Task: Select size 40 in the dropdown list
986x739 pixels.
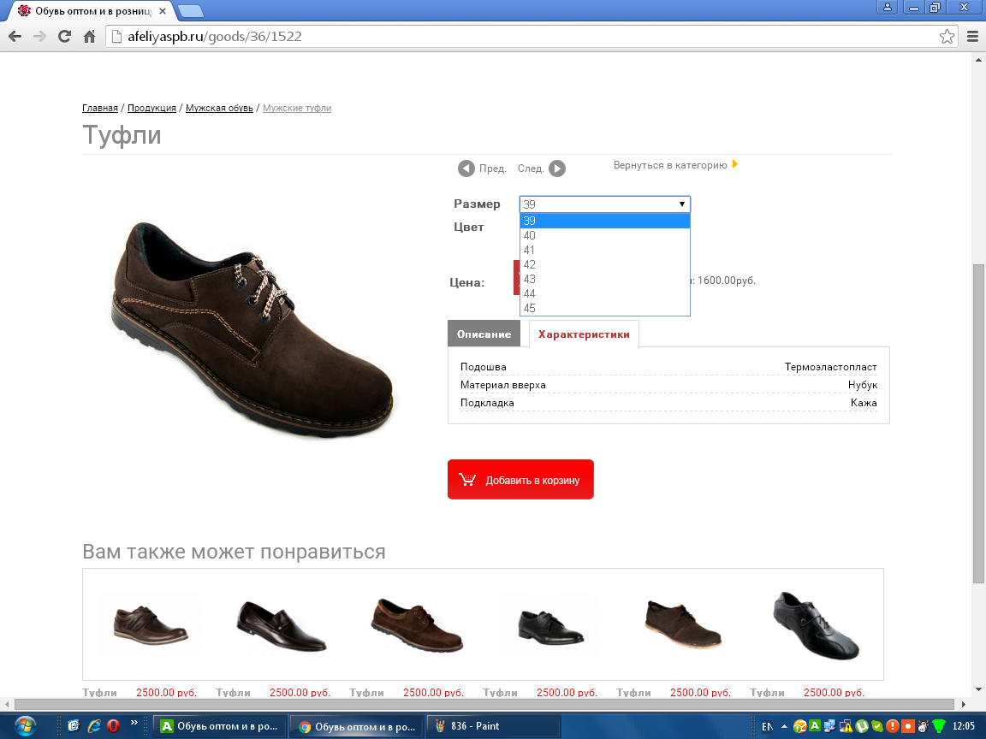Action: pyautogui.click(x=605, y=236)
